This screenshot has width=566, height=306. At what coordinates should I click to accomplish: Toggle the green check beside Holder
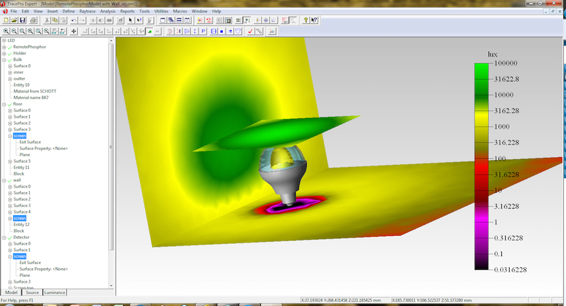[10, 53]
